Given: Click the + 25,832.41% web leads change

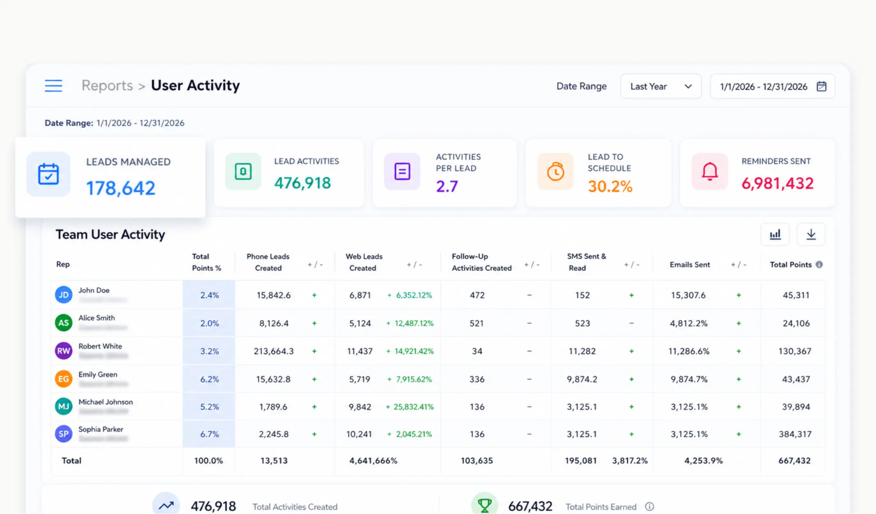Looking at the screenshot, I should click(x=410, y=407).
